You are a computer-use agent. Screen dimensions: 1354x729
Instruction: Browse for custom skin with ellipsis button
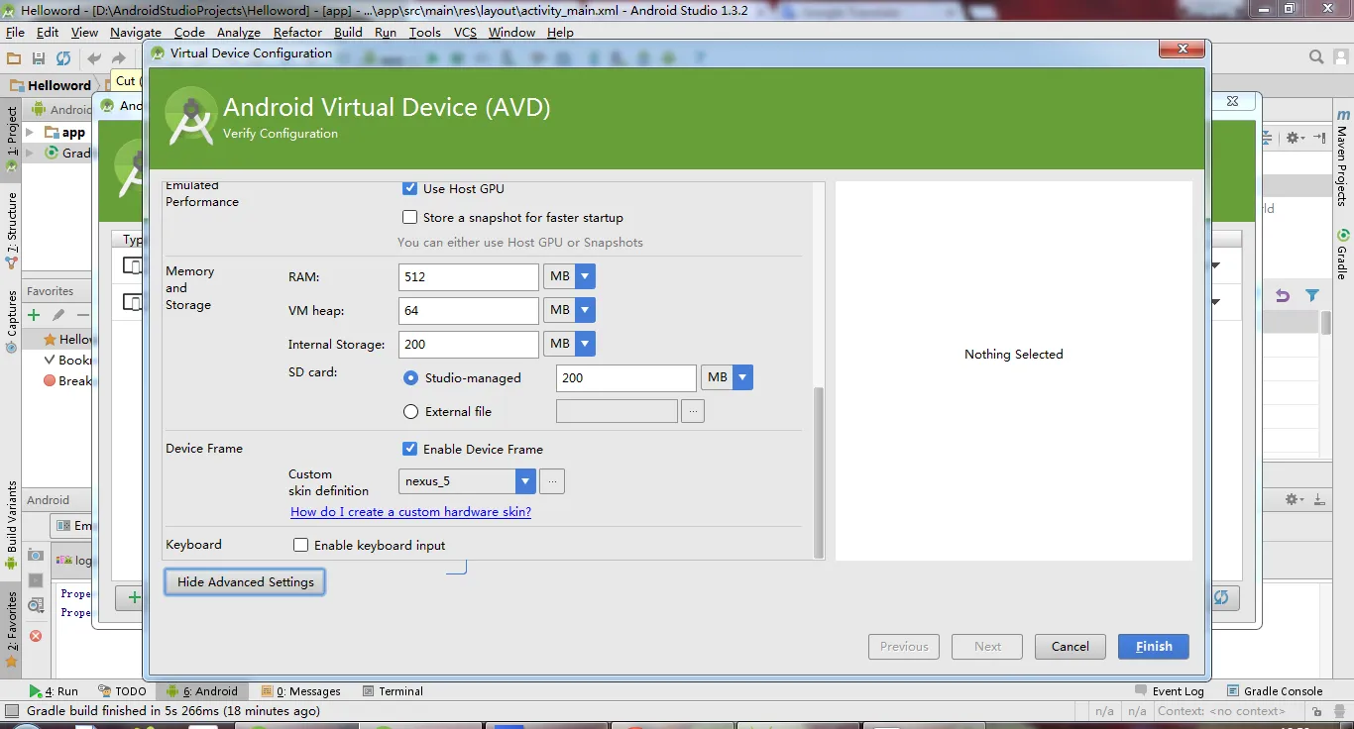pos(552,482)
